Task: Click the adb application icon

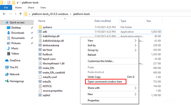Action: tap(40, 32)
